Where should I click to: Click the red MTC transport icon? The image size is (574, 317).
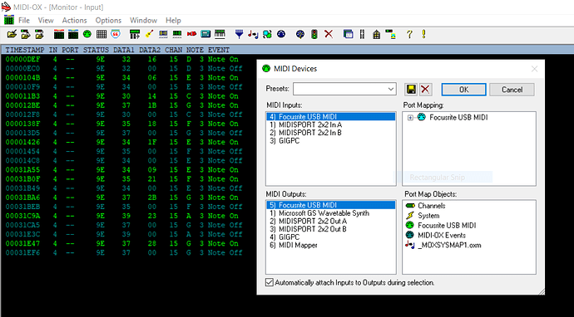[x=191, y=34]
